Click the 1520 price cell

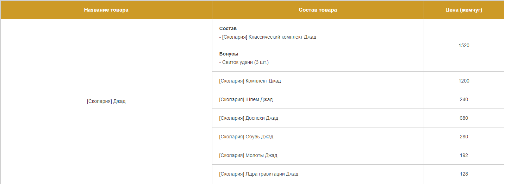(x=464, y=45)
